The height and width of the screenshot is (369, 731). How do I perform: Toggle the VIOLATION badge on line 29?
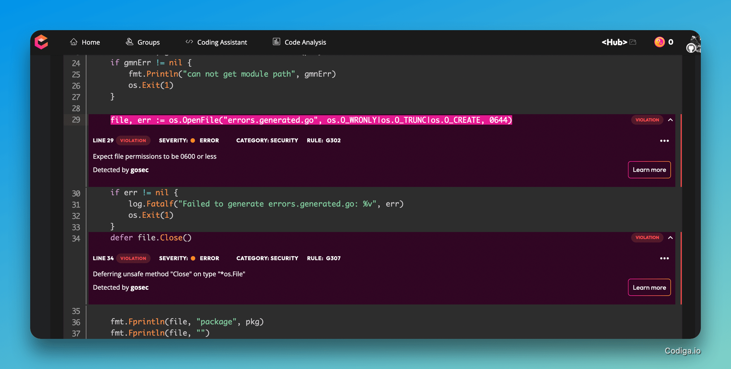pyautogui.click(x=133, y=140)
